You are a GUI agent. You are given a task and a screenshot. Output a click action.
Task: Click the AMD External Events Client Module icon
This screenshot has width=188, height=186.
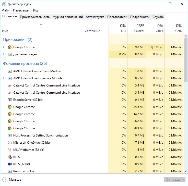(10, 71)
